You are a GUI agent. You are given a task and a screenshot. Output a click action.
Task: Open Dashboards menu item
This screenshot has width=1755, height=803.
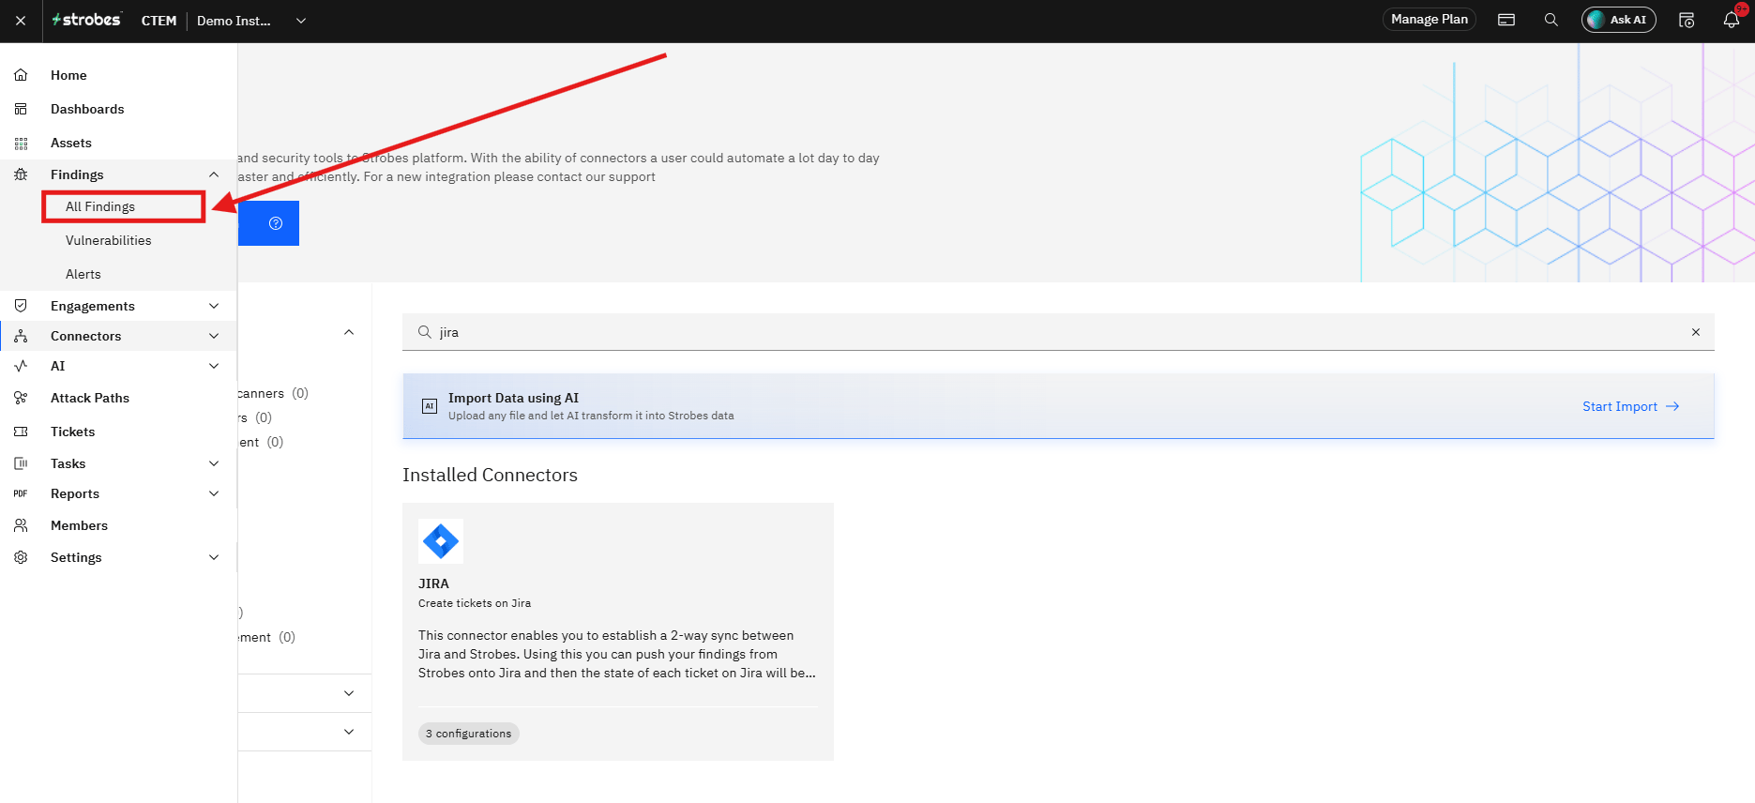click(x=87, y=109)
